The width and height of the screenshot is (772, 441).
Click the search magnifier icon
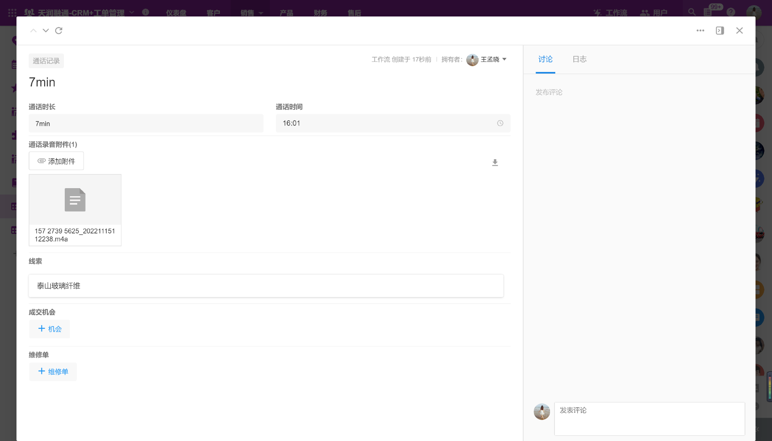coord(692,12)
